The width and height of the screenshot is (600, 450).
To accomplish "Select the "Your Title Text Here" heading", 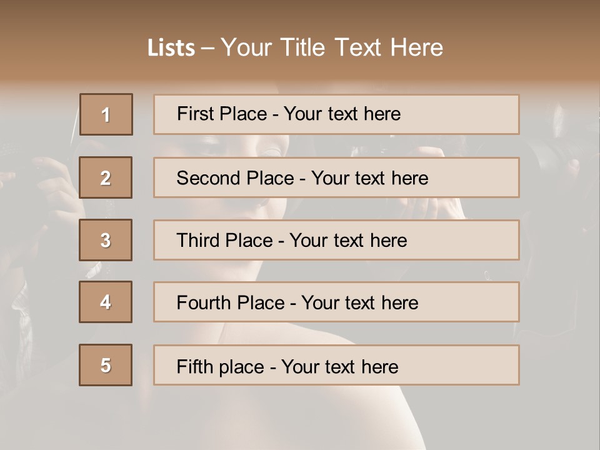I will (332, 47).
